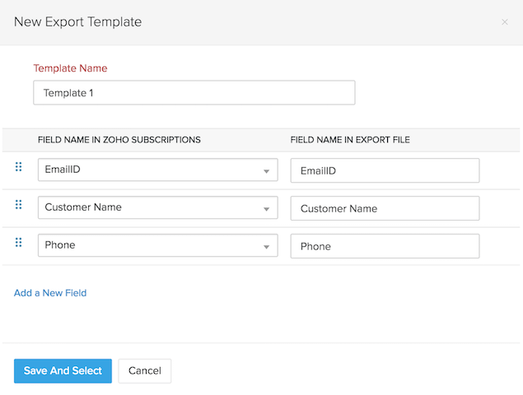The height and width of the screenshot is (395, 523).
Task: Click the Field Name in Export File header
Action: pos(350,140)
